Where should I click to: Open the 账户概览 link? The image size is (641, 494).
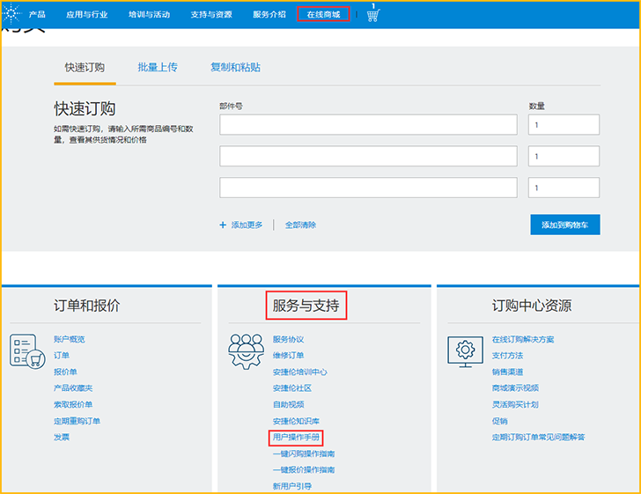(70, 339)
